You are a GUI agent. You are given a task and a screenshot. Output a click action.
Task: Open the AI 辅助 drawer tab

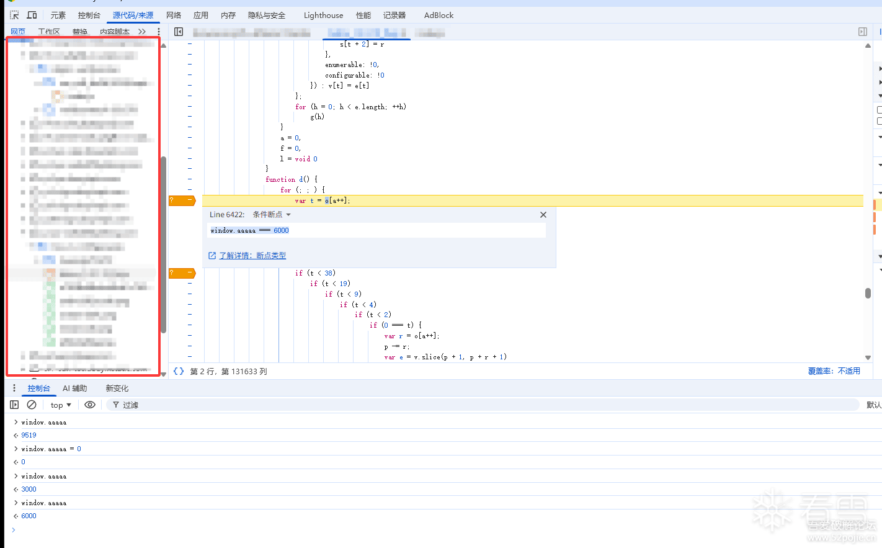pyautogui.click(x=74, y=389)
